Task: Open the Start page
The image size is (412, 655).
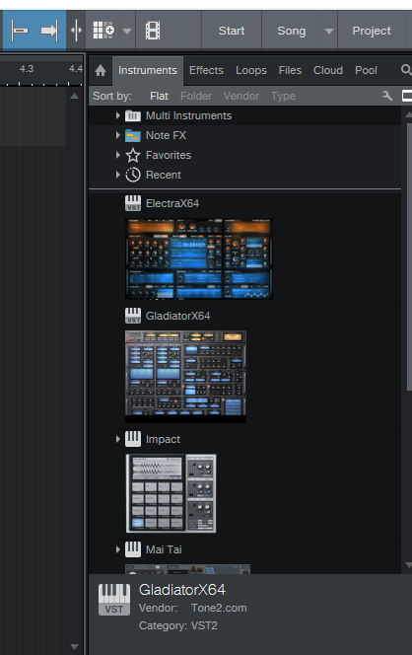Action: click(x=232, y=31)
